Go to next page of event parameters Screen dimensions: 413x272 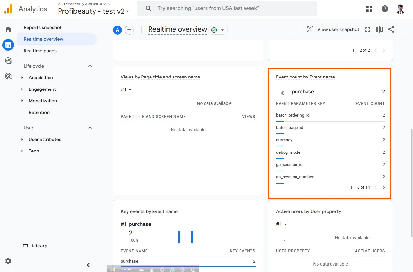click(384, 187)
